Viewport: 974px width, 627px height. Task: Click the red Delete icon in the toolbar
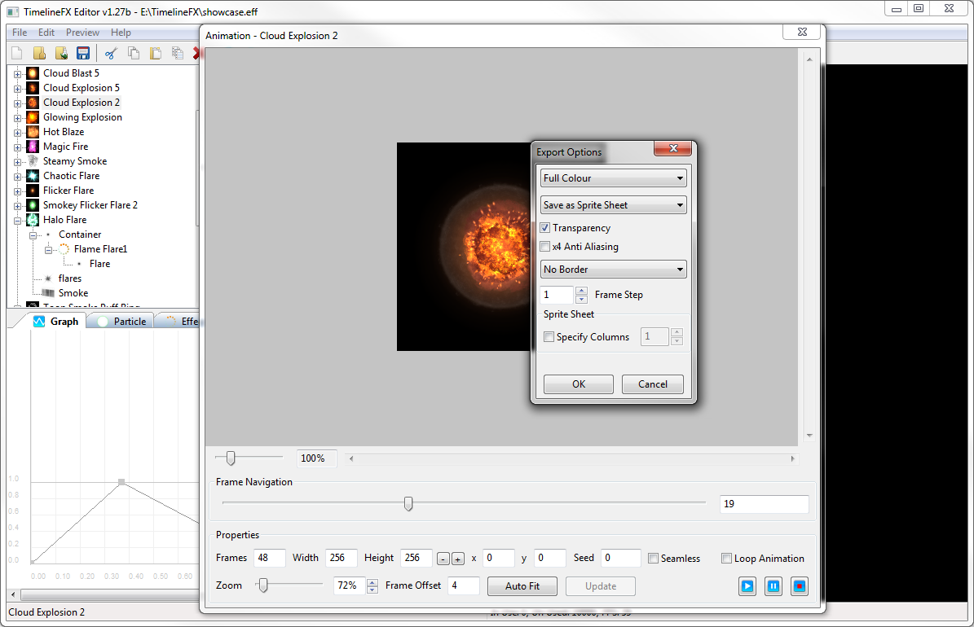coord(198,52)
